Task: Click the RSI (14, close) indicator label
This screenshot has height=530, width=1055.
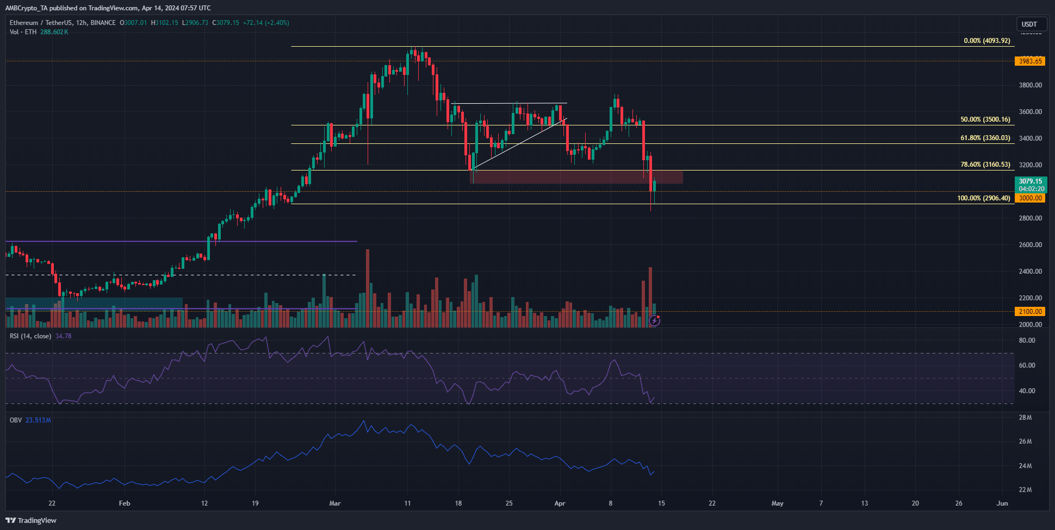Action: point(30,336)
